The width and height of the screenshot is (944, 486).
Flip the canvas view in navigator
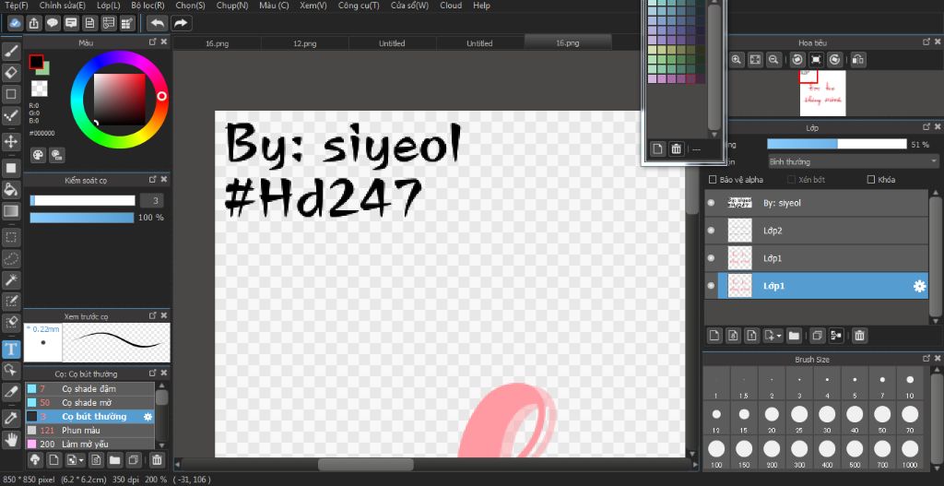coord(858,59)
